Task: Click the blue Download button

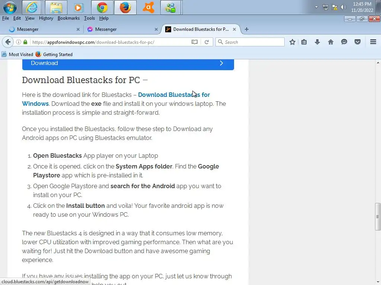Action: 128,64
